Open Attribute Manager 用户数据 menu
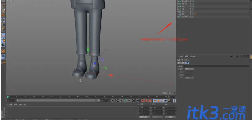Image resolution: width=252 pixels, height=120 pixels. click(193, 56)
